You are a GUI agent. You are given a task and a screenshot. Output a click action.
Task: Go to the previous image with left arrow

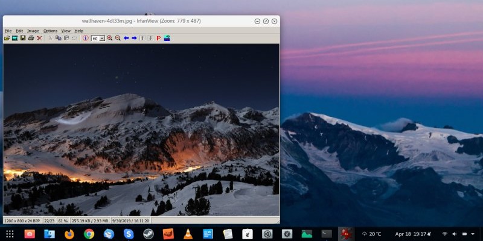tap(126, 38)
